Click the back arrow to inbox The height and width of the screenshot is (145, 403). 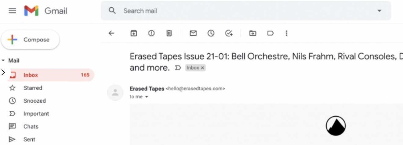click(x=111, y=33)
